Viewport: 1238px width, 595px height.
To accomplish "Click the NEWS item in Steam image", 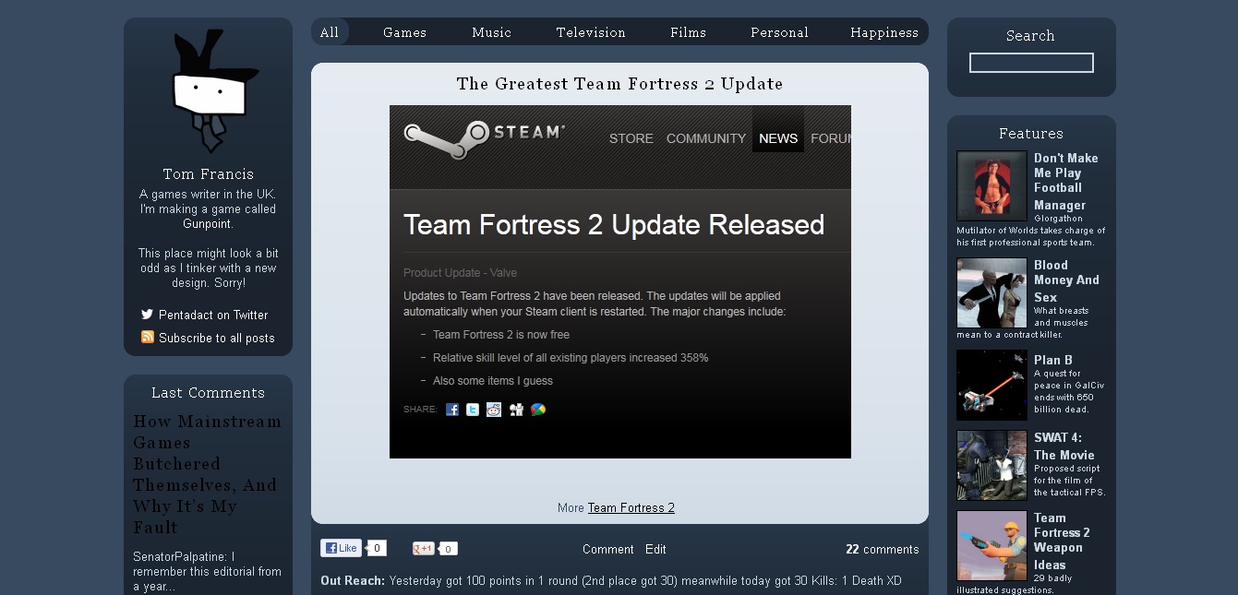I will point(778,138).
